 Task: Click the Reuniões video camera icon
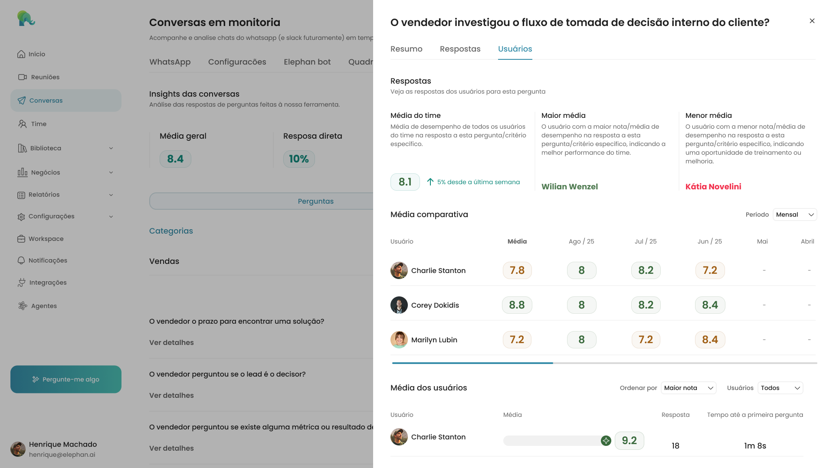tap(23, 77)
